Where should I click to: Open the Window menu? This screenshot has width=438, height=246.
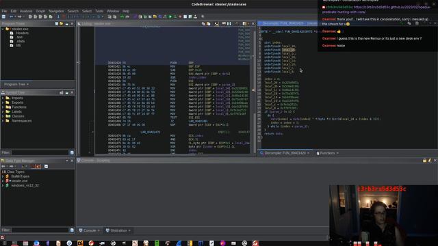[113, 11]
